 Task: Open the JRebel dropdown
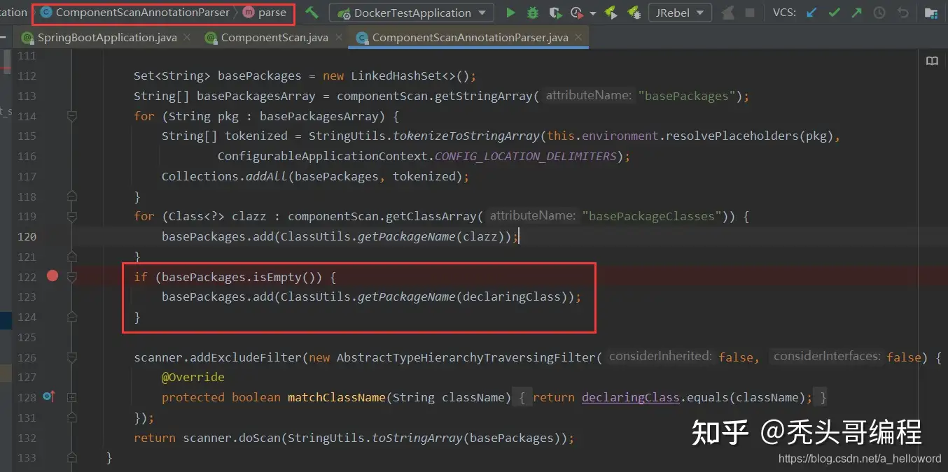(680, 13)
